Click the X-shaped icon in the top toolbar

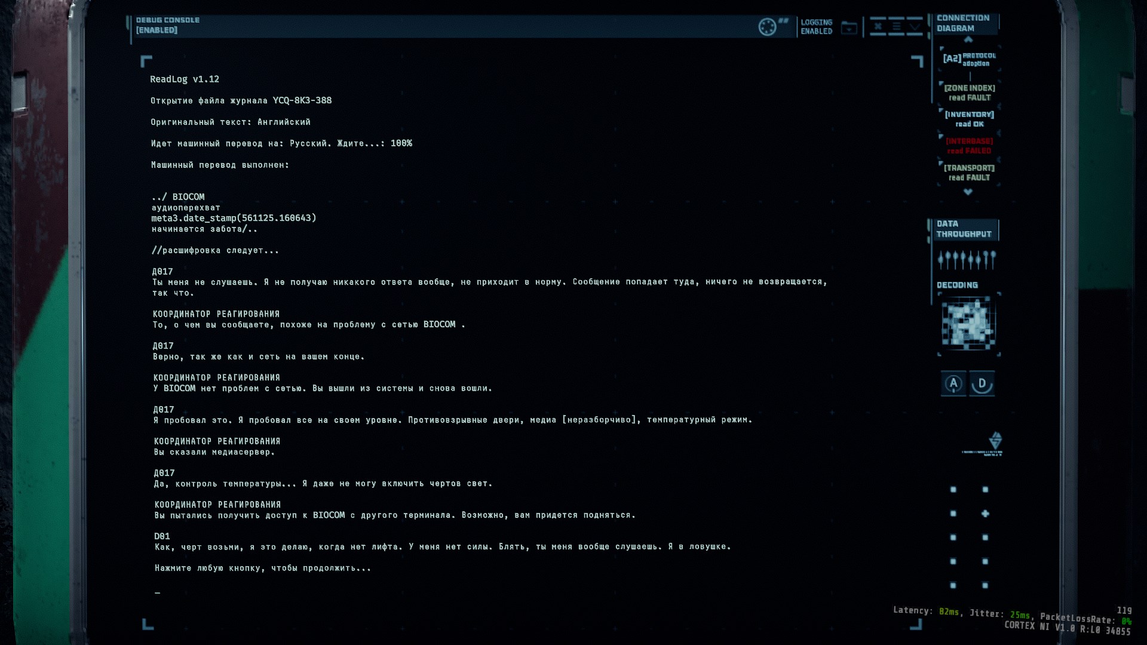tap(878, 26)
